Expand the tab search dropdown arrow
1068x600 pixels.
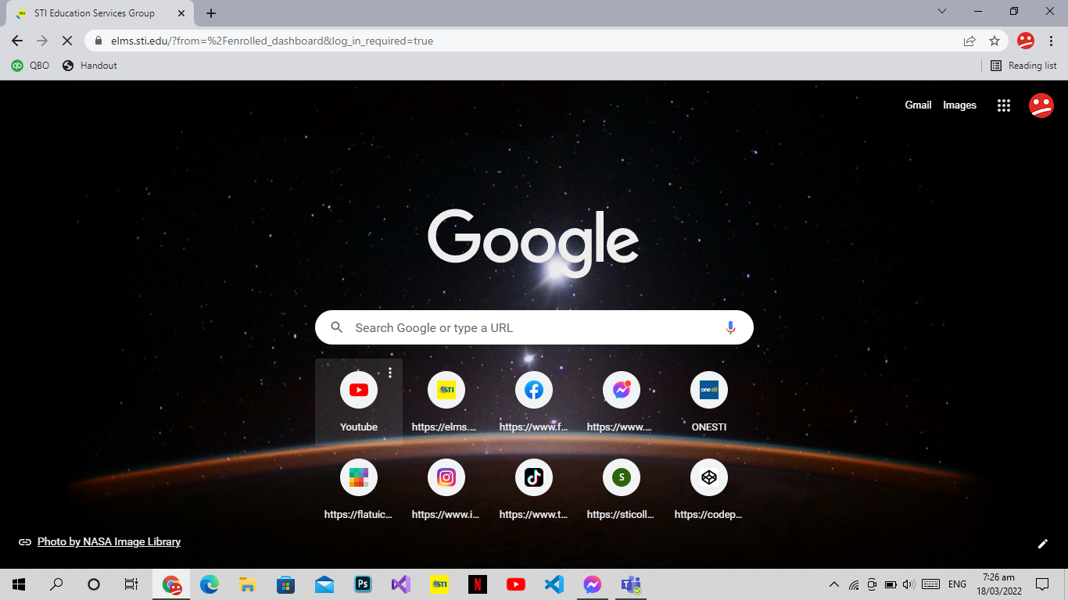942,12
